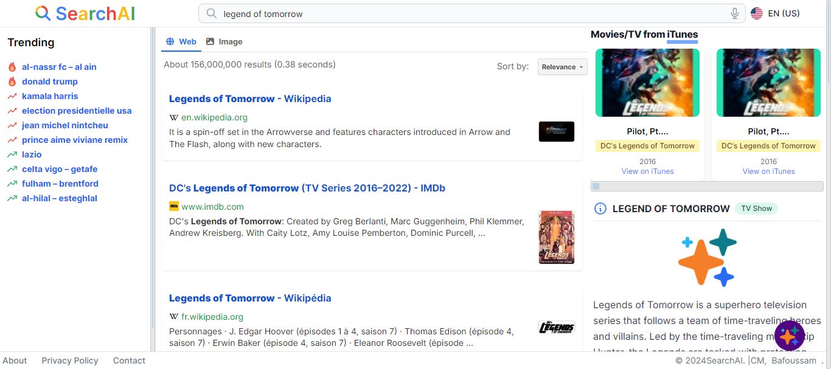The width and height of the screenshot is (831, 369).
Task: Click the red trend icon beside kamala harris
Action: 12,96
